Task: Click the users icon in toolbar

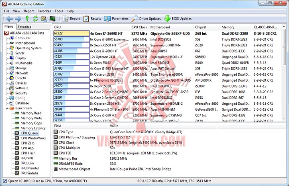Action: pos(44,18)
